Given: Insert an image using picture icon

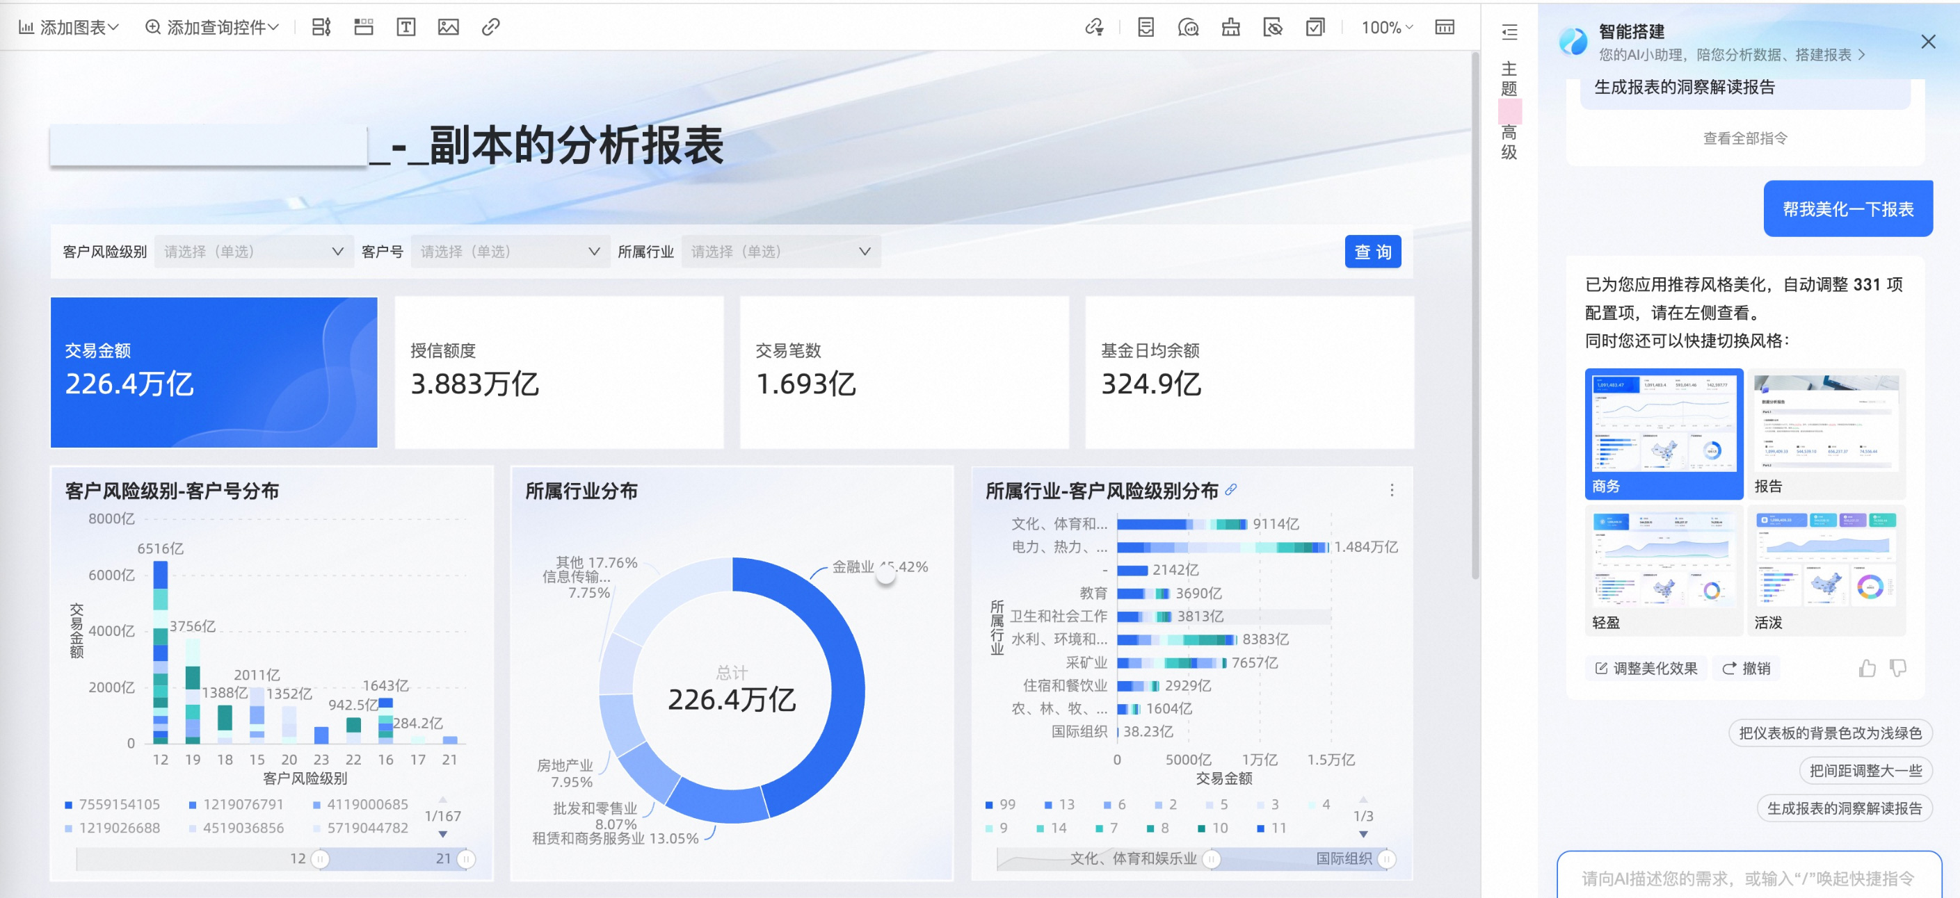Looking at the screenshot, I should coord(448,27).
